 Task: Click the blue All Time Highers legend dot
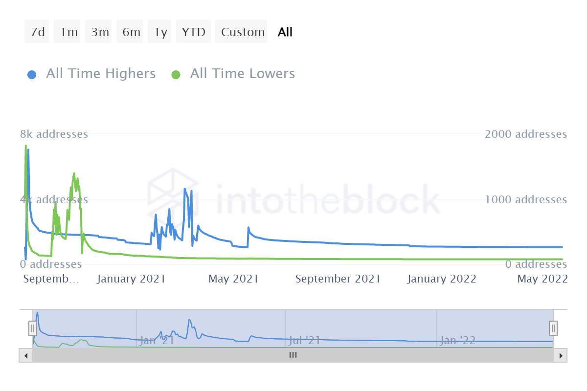[32, 75]
